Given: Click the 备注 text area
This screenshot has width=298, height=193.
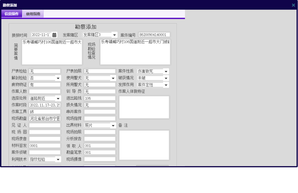Looking at the screenshot, I should coord(144,145).
